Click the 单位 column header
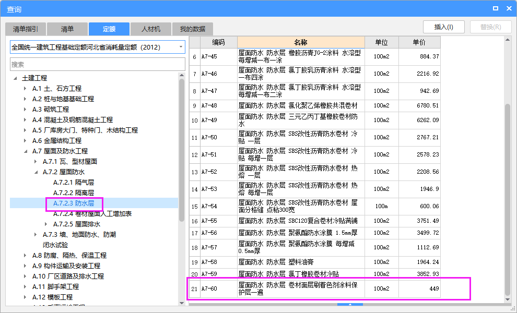Viewport: 517px width, 313px height. coord(382,42)
